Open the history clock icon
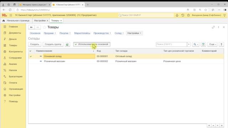The height and width of the screenshot is (128, 228). coord(183,15)
